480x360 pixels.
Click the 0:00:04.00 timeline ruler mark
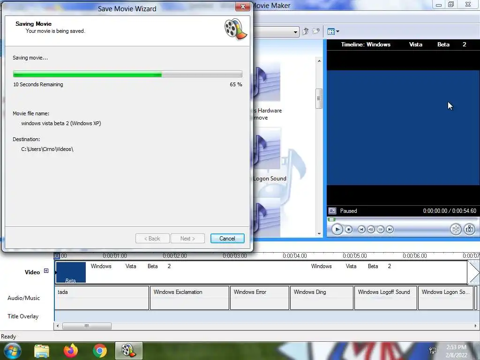tap(294, 255)
